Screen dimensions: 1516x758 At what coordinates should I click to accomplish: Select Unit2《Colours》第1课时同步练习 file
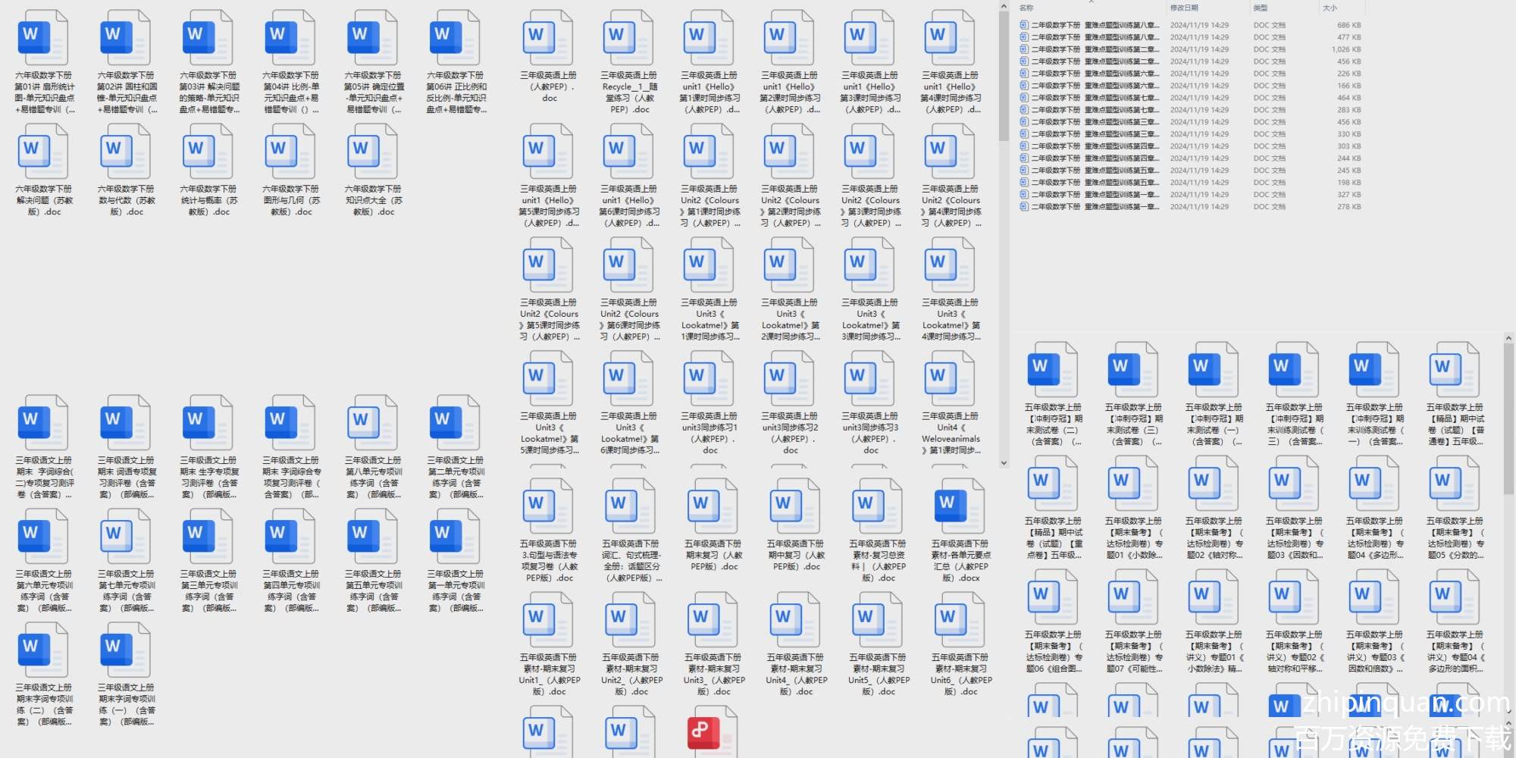coord(709,176)
